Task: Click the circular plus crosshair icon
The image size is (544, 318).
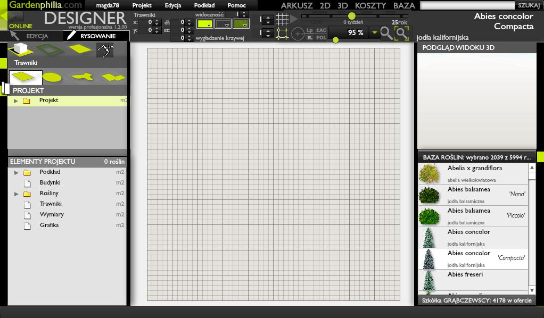Action: click(298, 34)
